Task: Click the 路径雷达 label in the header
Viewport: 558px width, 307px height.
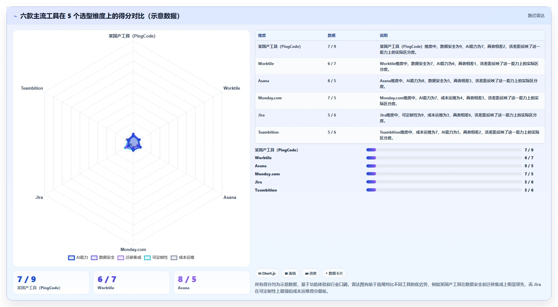Action: pos(536,16)
